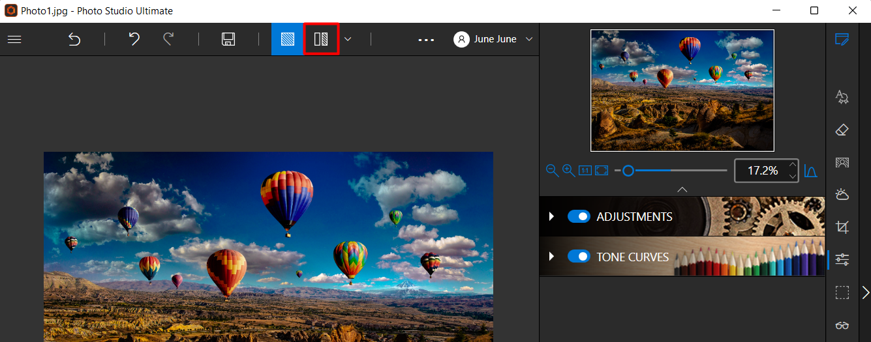The height and width of the screenshot is (342, 871).
Task: Click the balloon photo thumbnail in the navigator
Action: click(x=682, y=91)
